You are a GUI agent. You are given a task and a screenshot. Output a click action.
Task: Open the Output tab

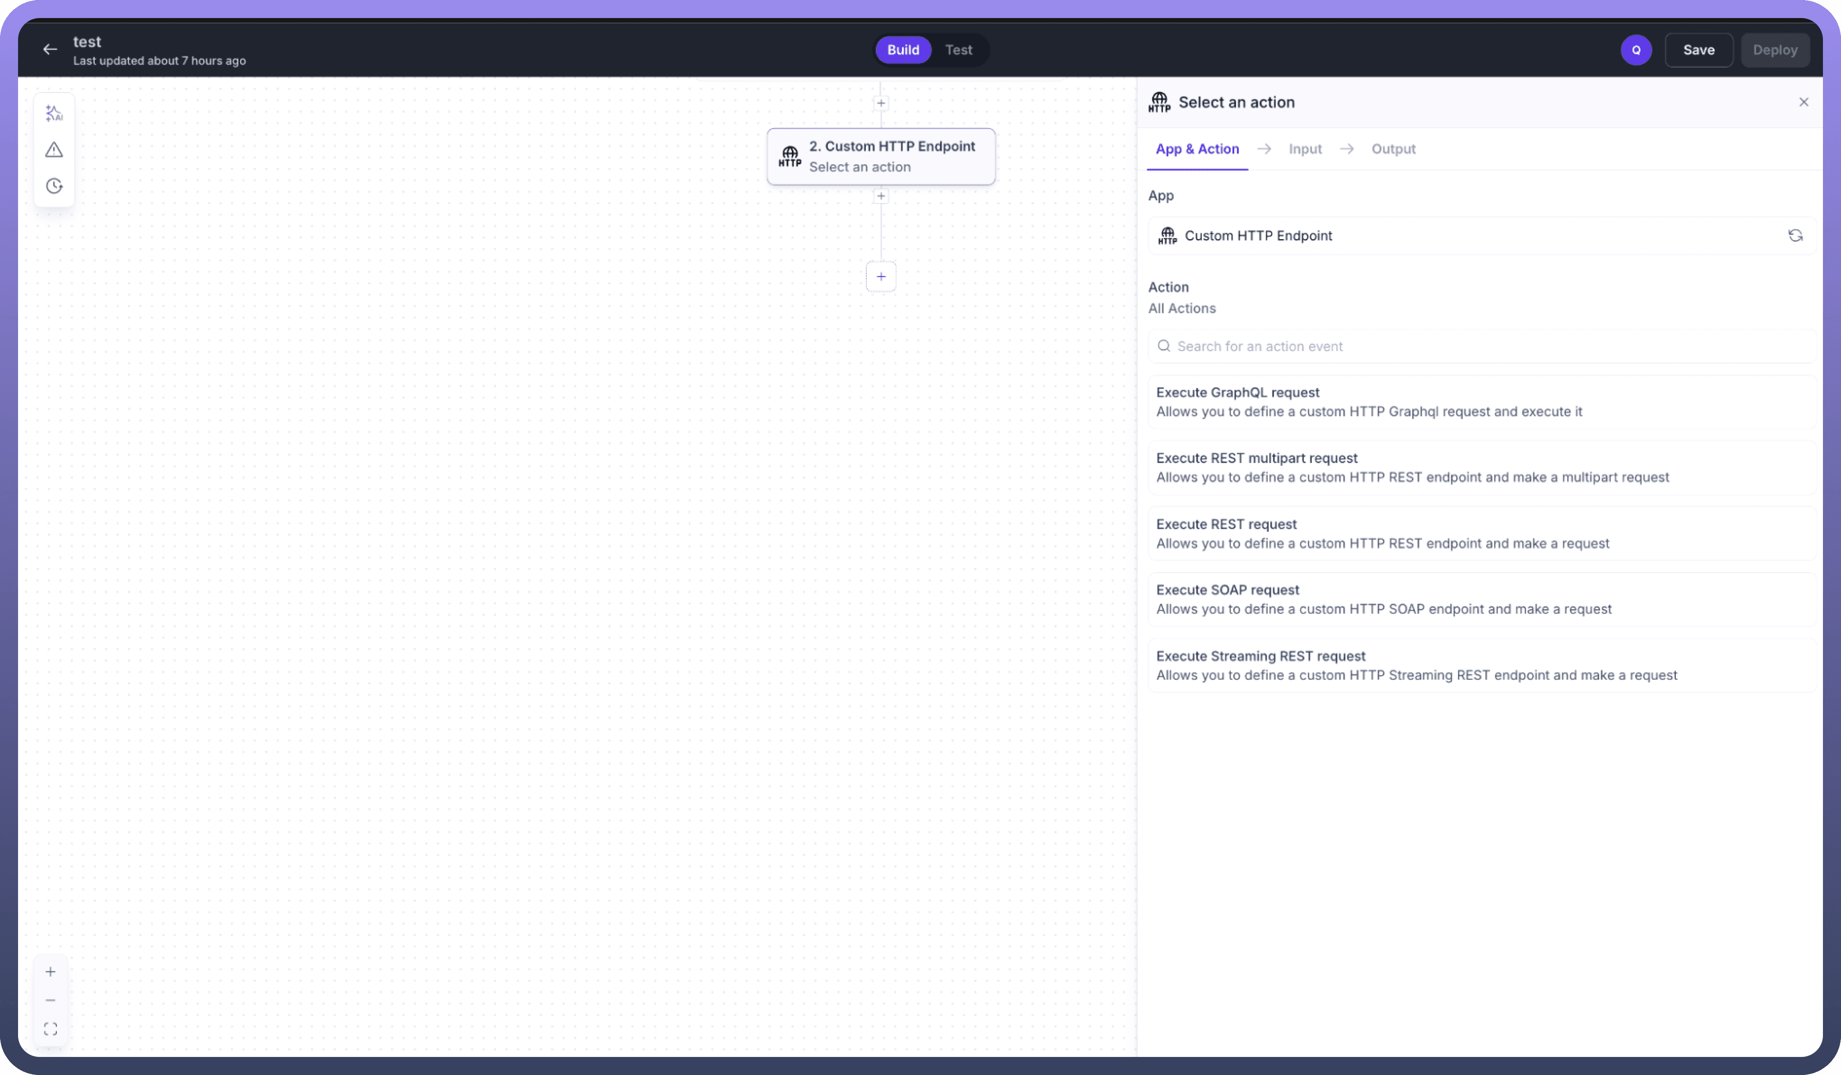(x=1393, y=149)
